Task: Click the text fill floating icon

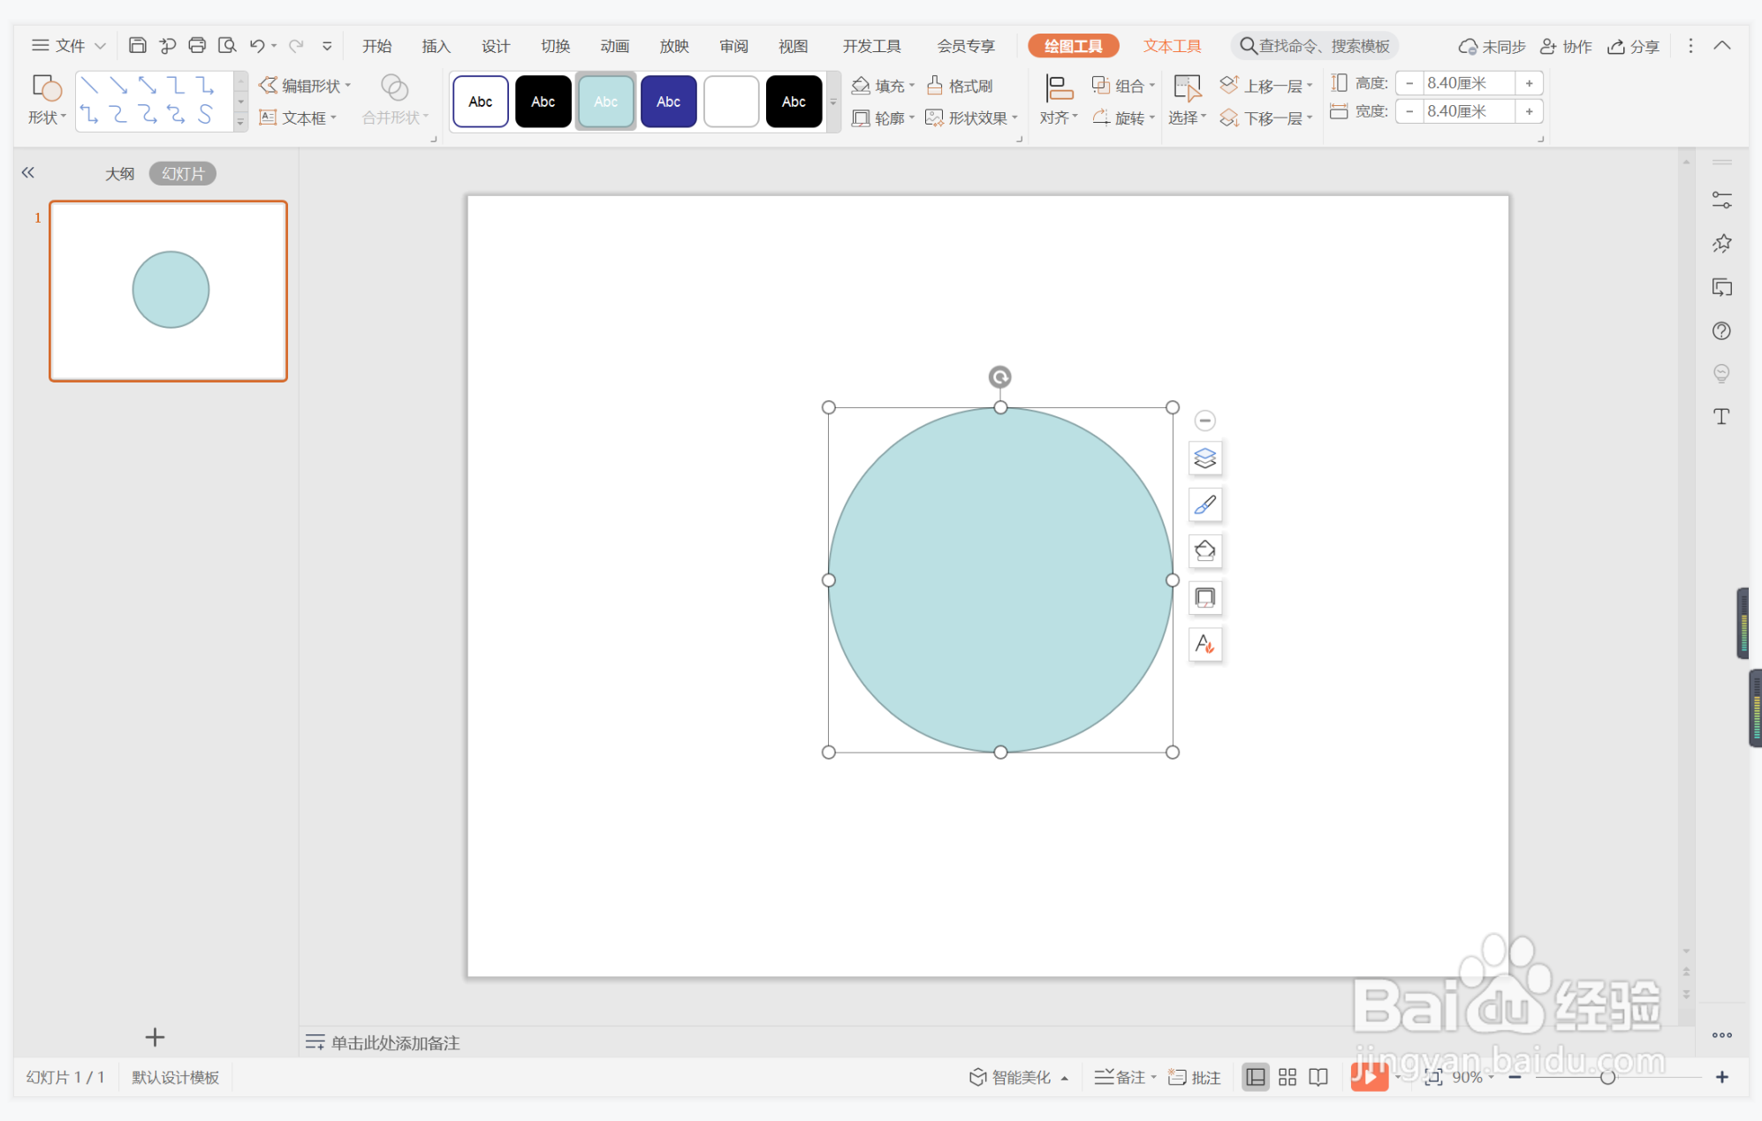Action: [1204, 644]
